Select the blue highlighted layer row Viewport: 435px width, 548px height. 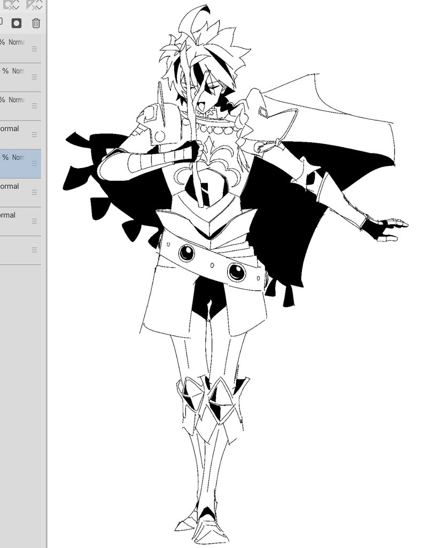tap(20, 164)
